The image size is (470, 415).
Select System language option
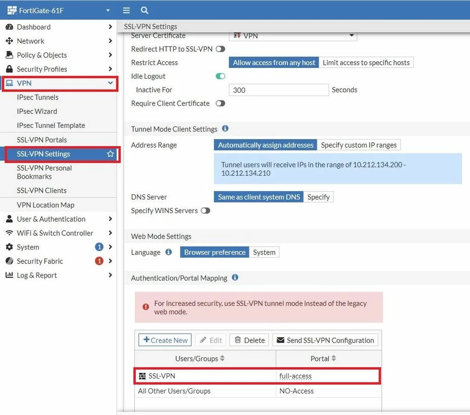264,252
